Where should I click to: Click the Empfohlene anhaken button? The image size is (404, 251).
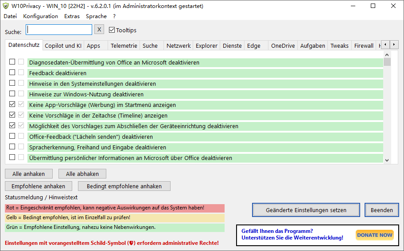(39, 186)
